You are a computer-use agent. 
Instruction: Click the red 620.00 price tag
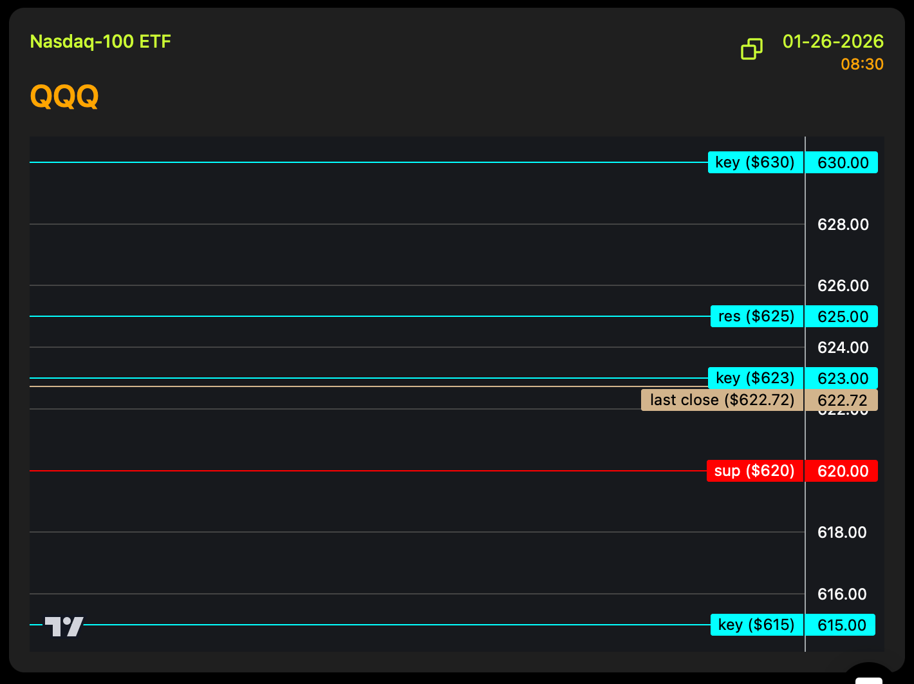[843, 471]
